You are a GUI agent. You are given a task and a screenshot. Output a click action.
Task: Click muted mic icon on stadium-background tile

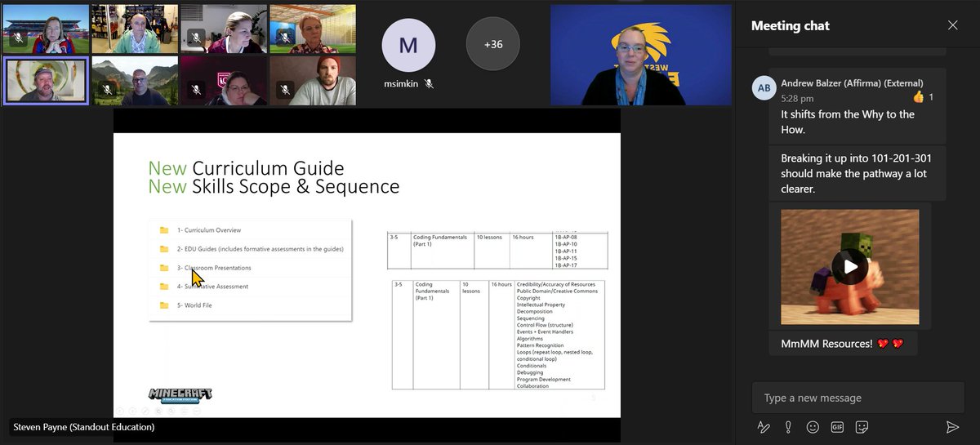point(19,38)
